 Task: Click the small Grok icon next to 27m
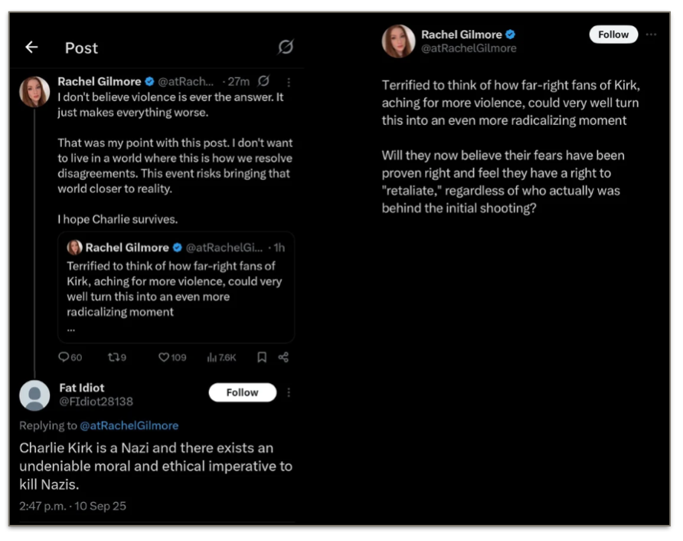tap(264, 81)
